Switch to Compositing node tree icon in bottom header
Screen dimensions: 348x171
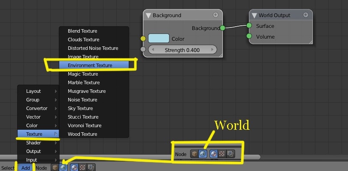(91, 168)
